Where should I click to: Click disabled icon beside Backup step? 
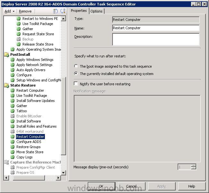coord(19,39)
